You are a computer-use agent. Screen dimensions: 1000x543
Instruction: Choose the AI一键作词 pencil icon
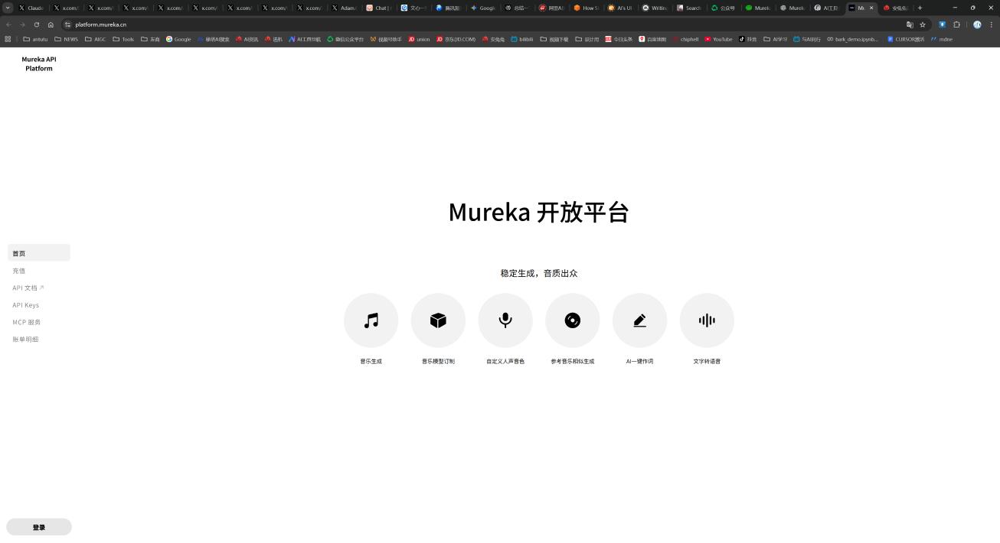tap(639, 320)
